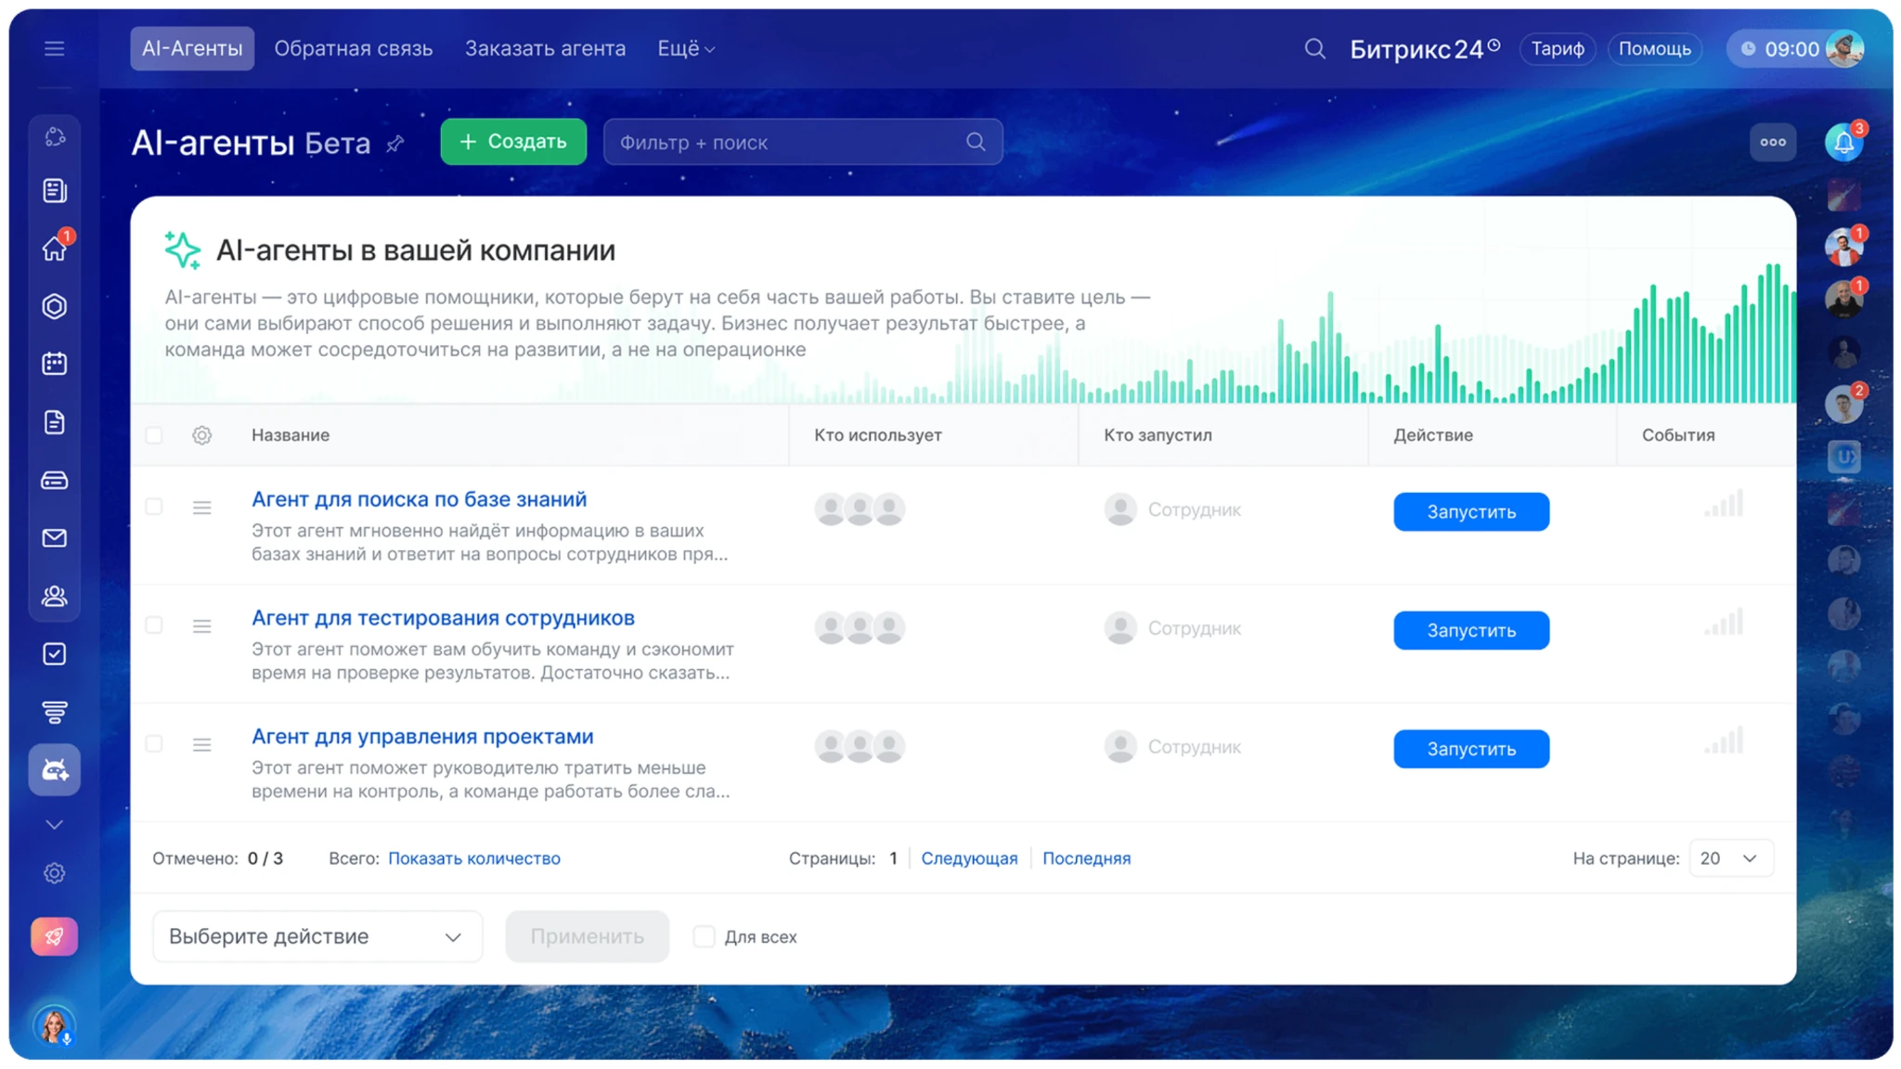Click the 09:00 work time clock
This screenshot has height=1069, width=1901.
click(x=1781, y=48)
